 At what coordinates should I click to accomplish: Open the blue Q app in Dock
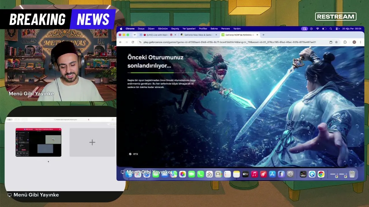pos(312,174)
